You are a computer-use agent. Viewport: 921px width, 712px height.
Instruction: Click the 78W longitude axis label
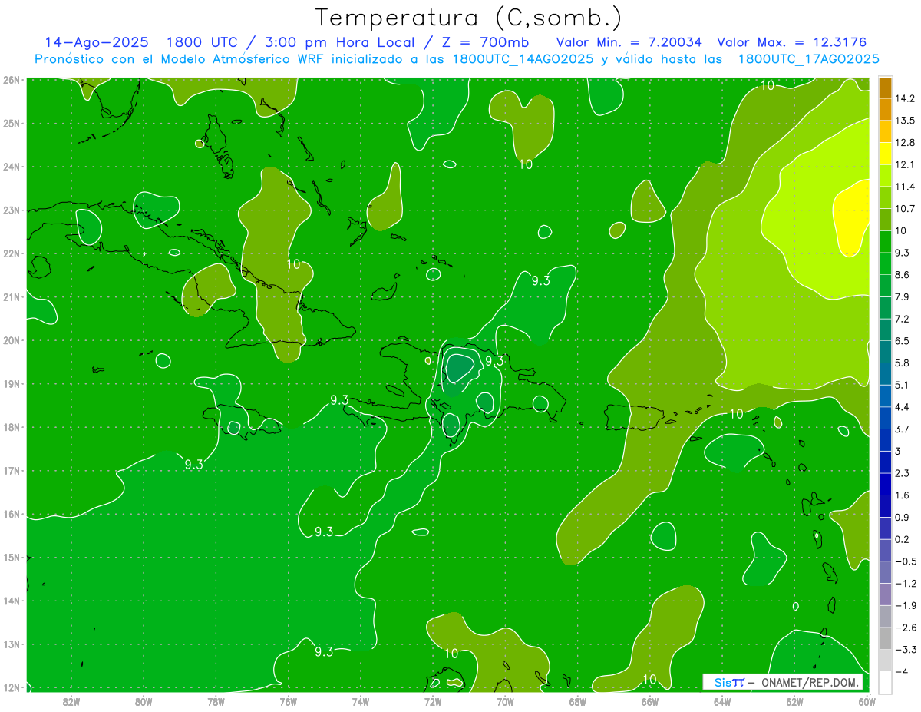click(216, 702)
